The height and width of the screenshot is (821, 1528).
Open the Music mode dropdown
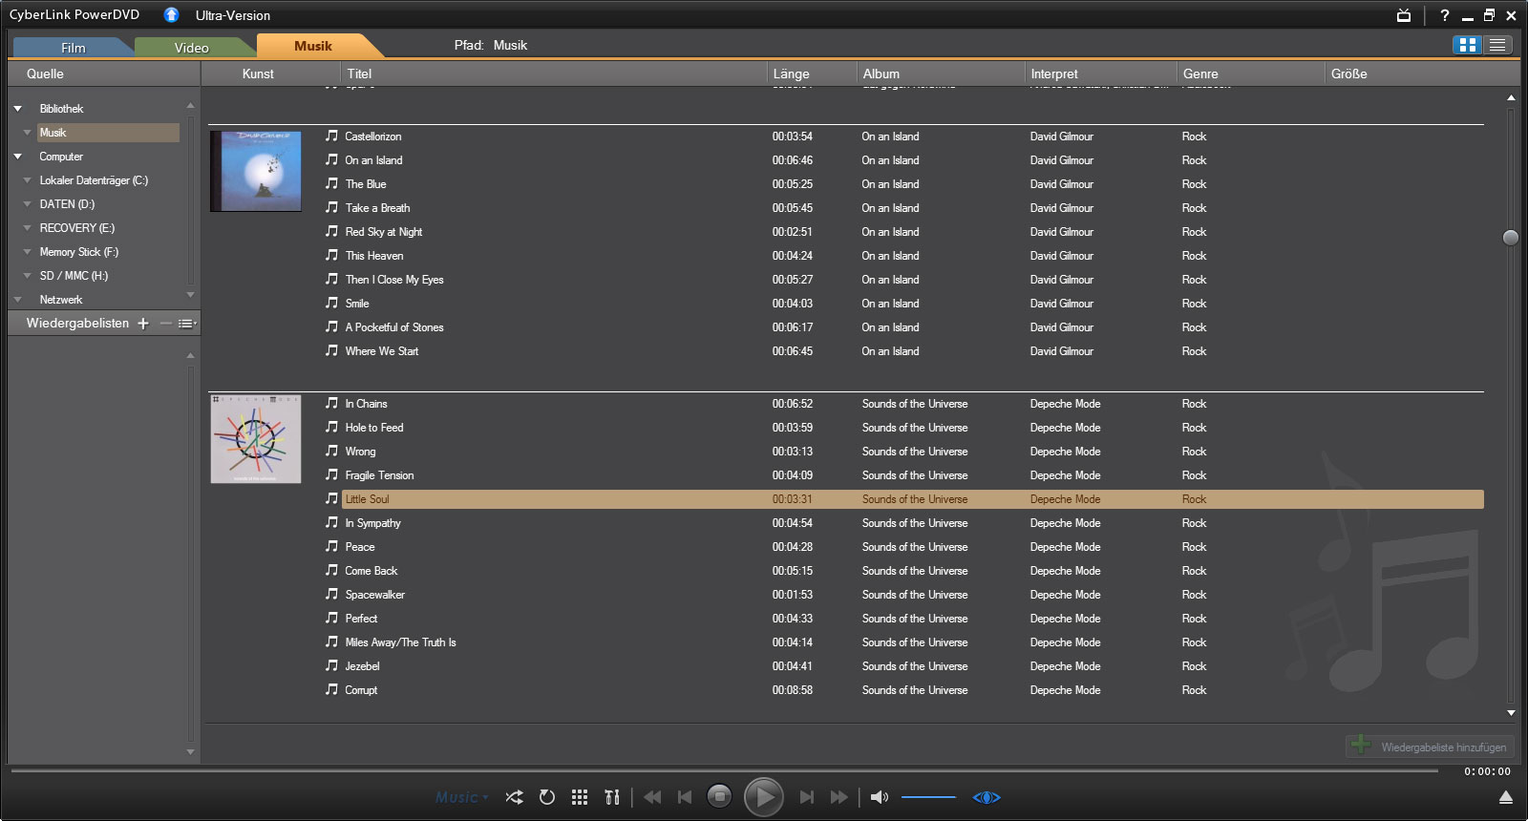point(462,797)
